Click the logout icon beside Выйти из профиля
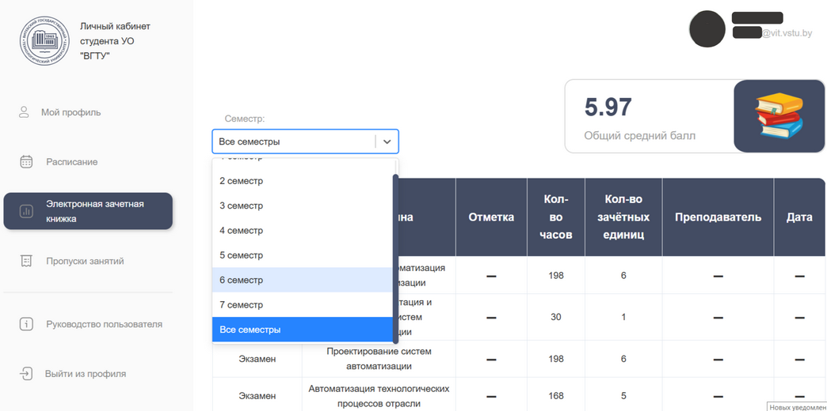Image resolution: width=827 pixels, height=411 pixels. [x=26, y=374]
